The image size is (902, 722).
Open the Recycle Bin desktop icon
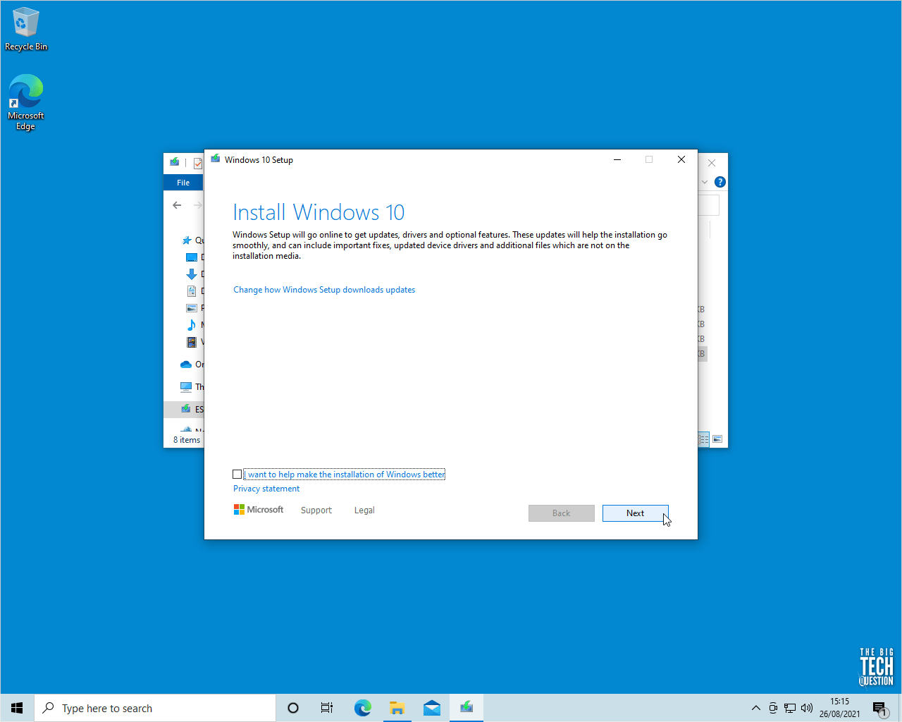click(26, 29)
